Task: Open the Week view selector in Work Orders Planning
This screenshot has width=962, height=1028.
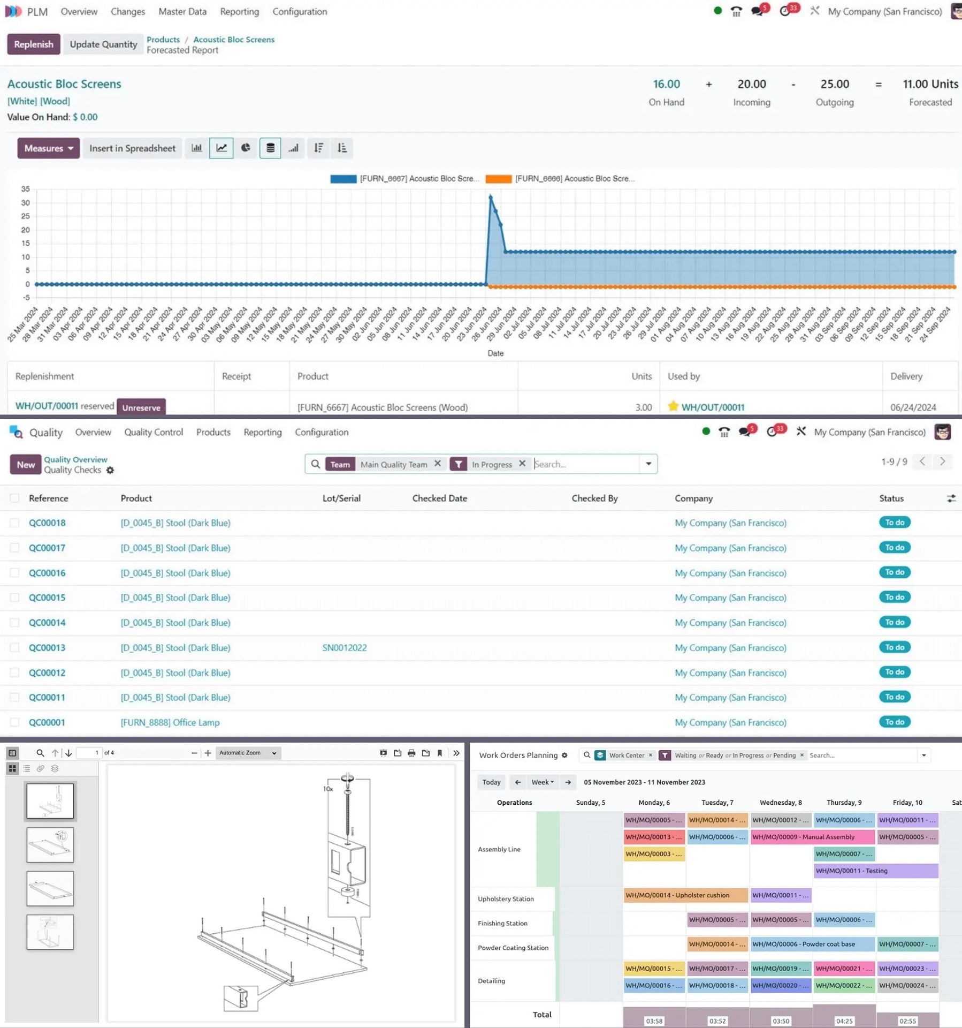Action: (542, 782)
